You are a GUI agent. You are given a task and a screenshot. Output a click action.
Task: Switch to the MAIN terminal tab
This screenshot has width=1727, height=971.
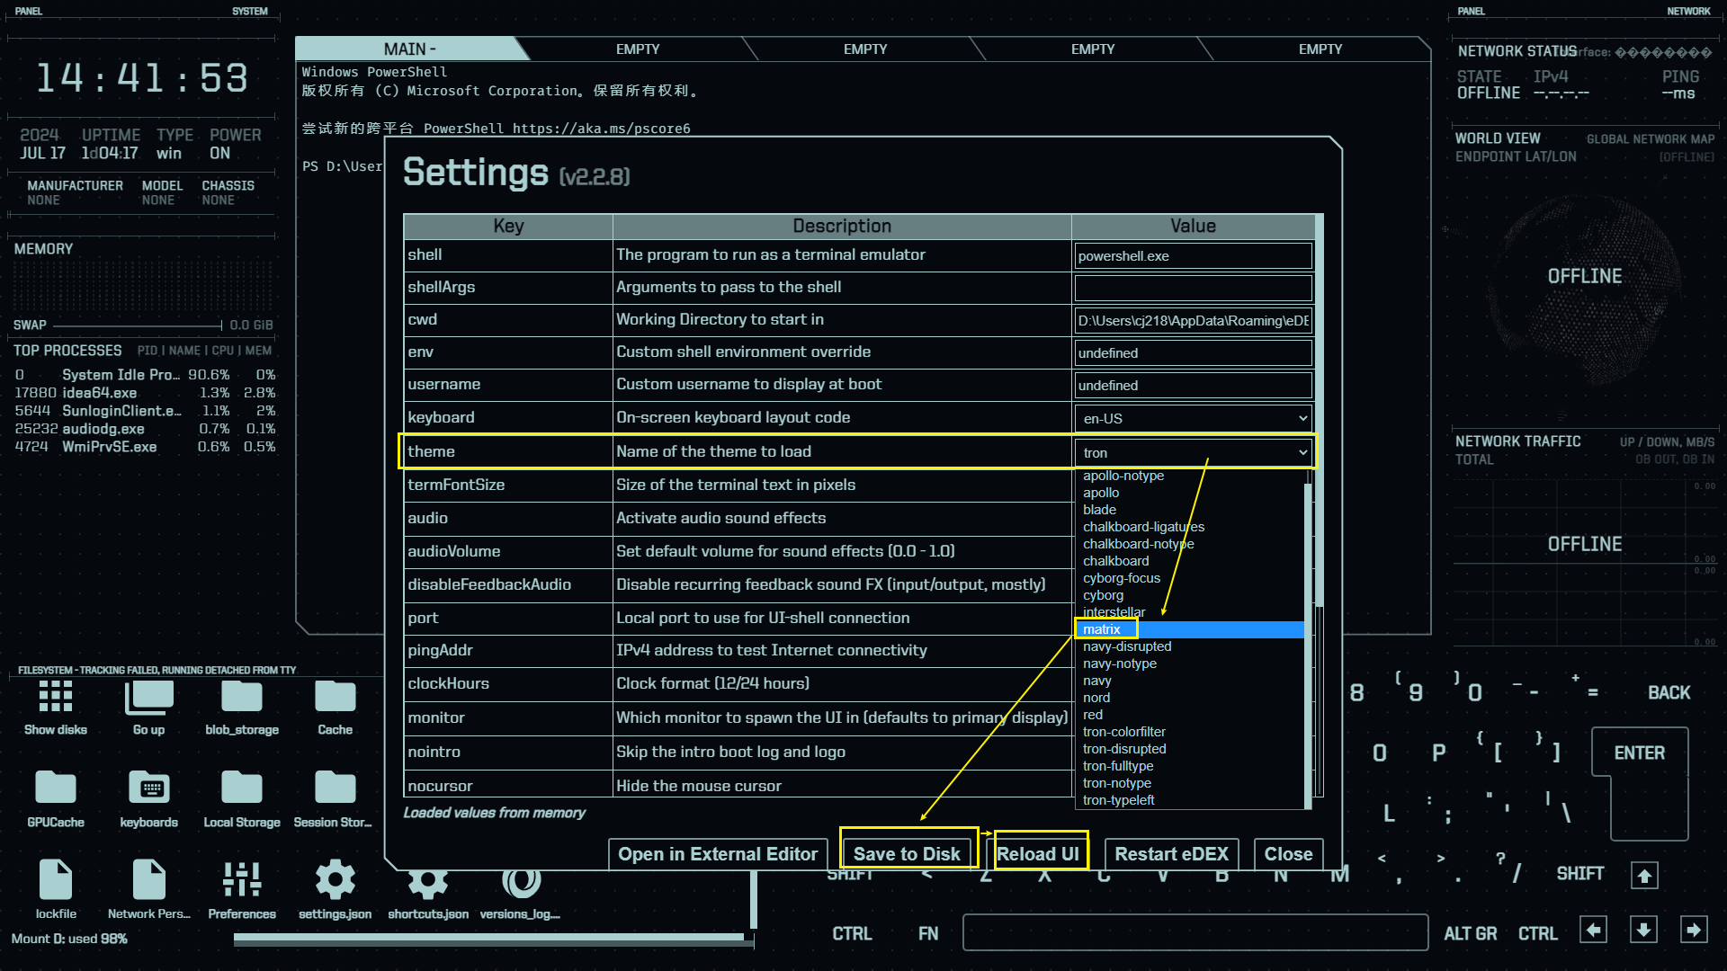409,49
